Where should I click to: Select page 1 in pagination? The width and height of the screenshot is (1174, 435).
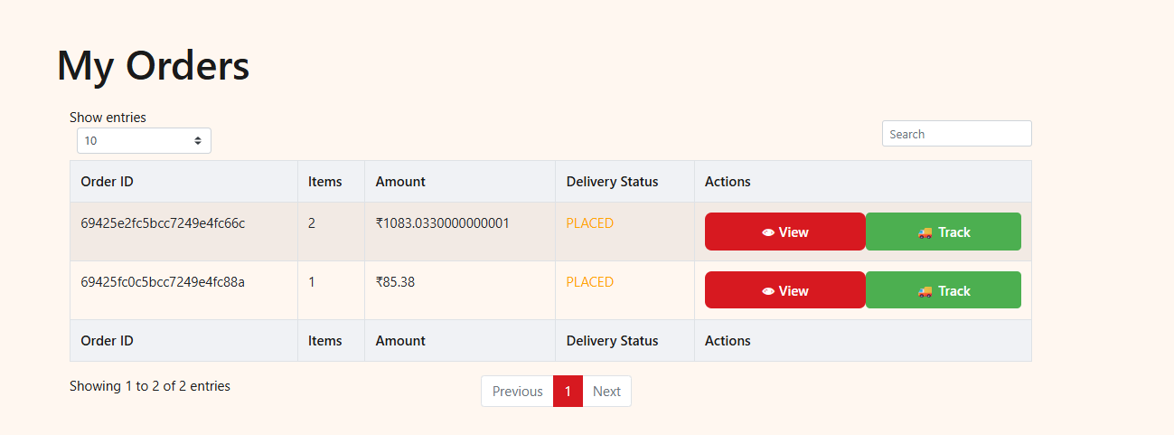[x=568, y=392]
